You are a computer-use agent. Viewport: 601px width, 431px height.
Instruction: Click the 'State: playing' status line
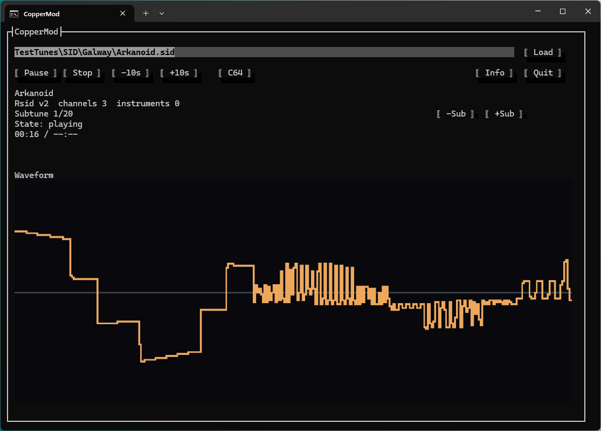tap(49, 124)
